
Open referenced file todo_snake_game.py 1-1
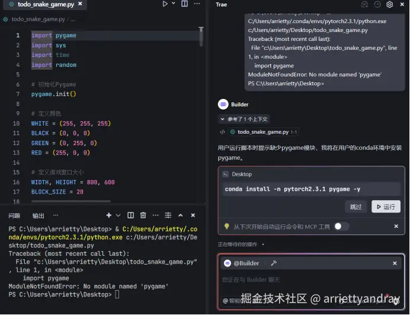(x=264, y=132)
